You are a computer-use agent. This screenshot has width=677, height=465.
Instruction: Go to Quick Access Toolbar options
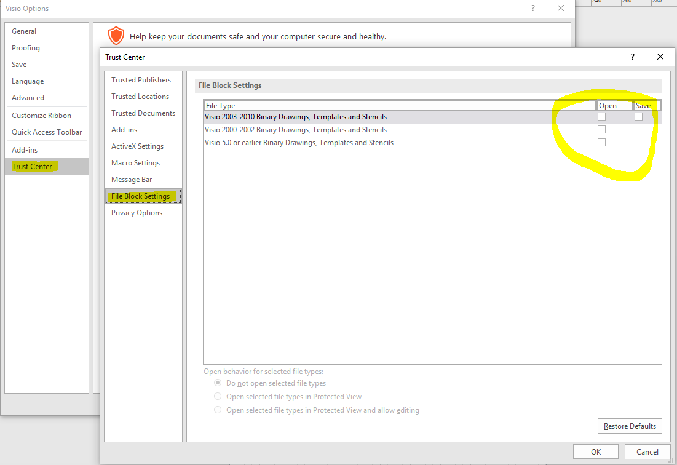coord(47,132)
